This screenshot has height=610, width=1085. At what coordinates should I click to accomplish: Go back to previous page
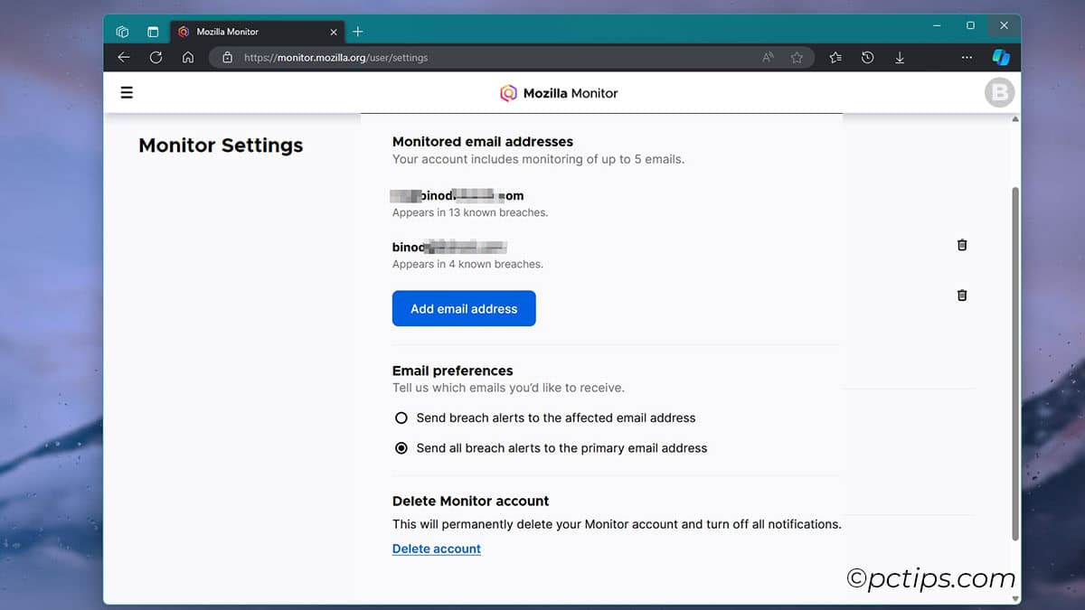pos(124,57)
